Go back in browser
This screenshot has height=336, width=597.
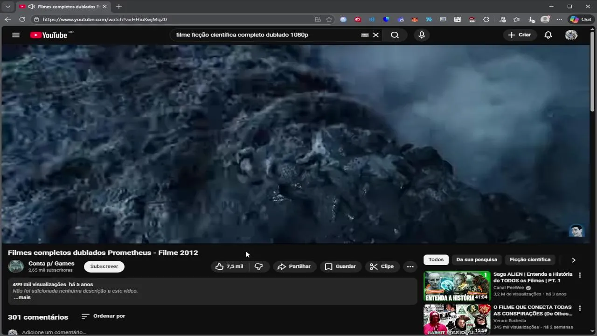7,20
